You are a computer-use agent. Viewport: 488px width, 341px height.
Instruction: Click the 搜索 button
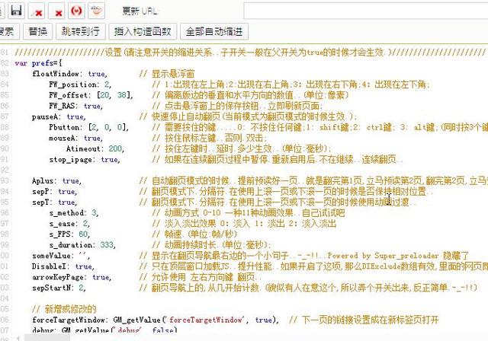point(8,31)
